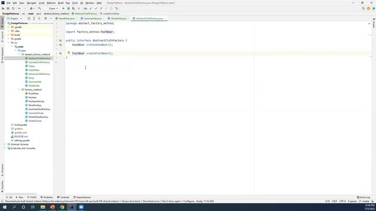376x211 pixels.
Task: Open the Window menu
Action: (90, 3)
